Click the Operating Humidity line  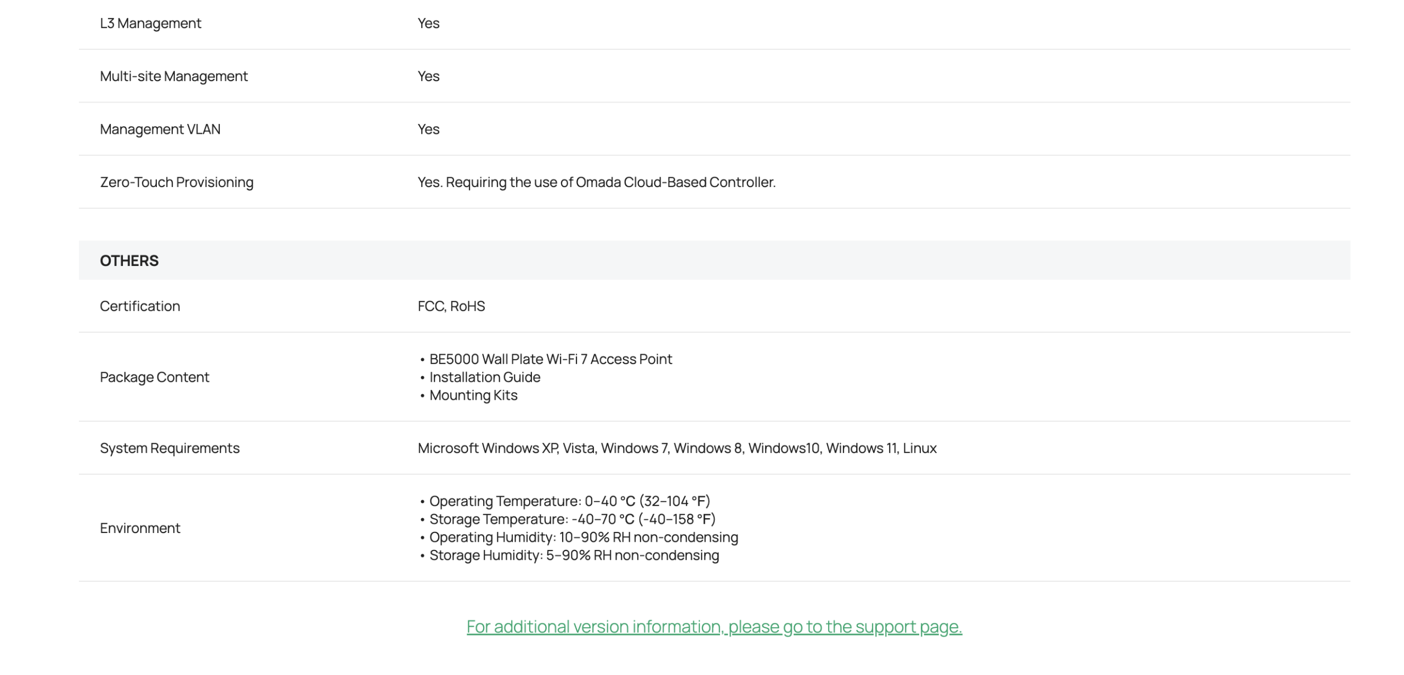pyautogui.click(x=584, y=537)
